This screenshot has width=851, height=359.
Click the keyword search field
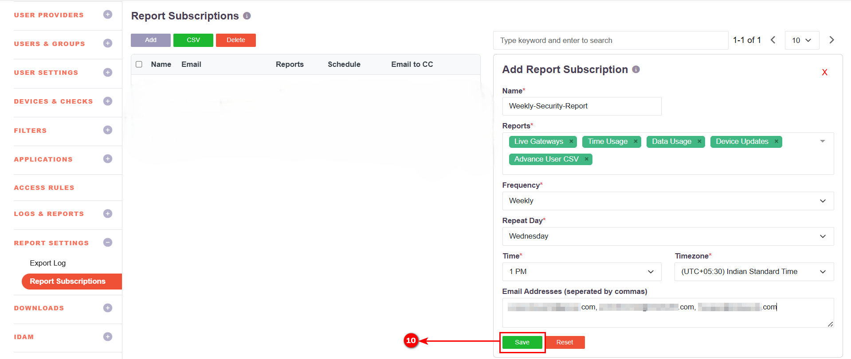[x=610, y=40]
